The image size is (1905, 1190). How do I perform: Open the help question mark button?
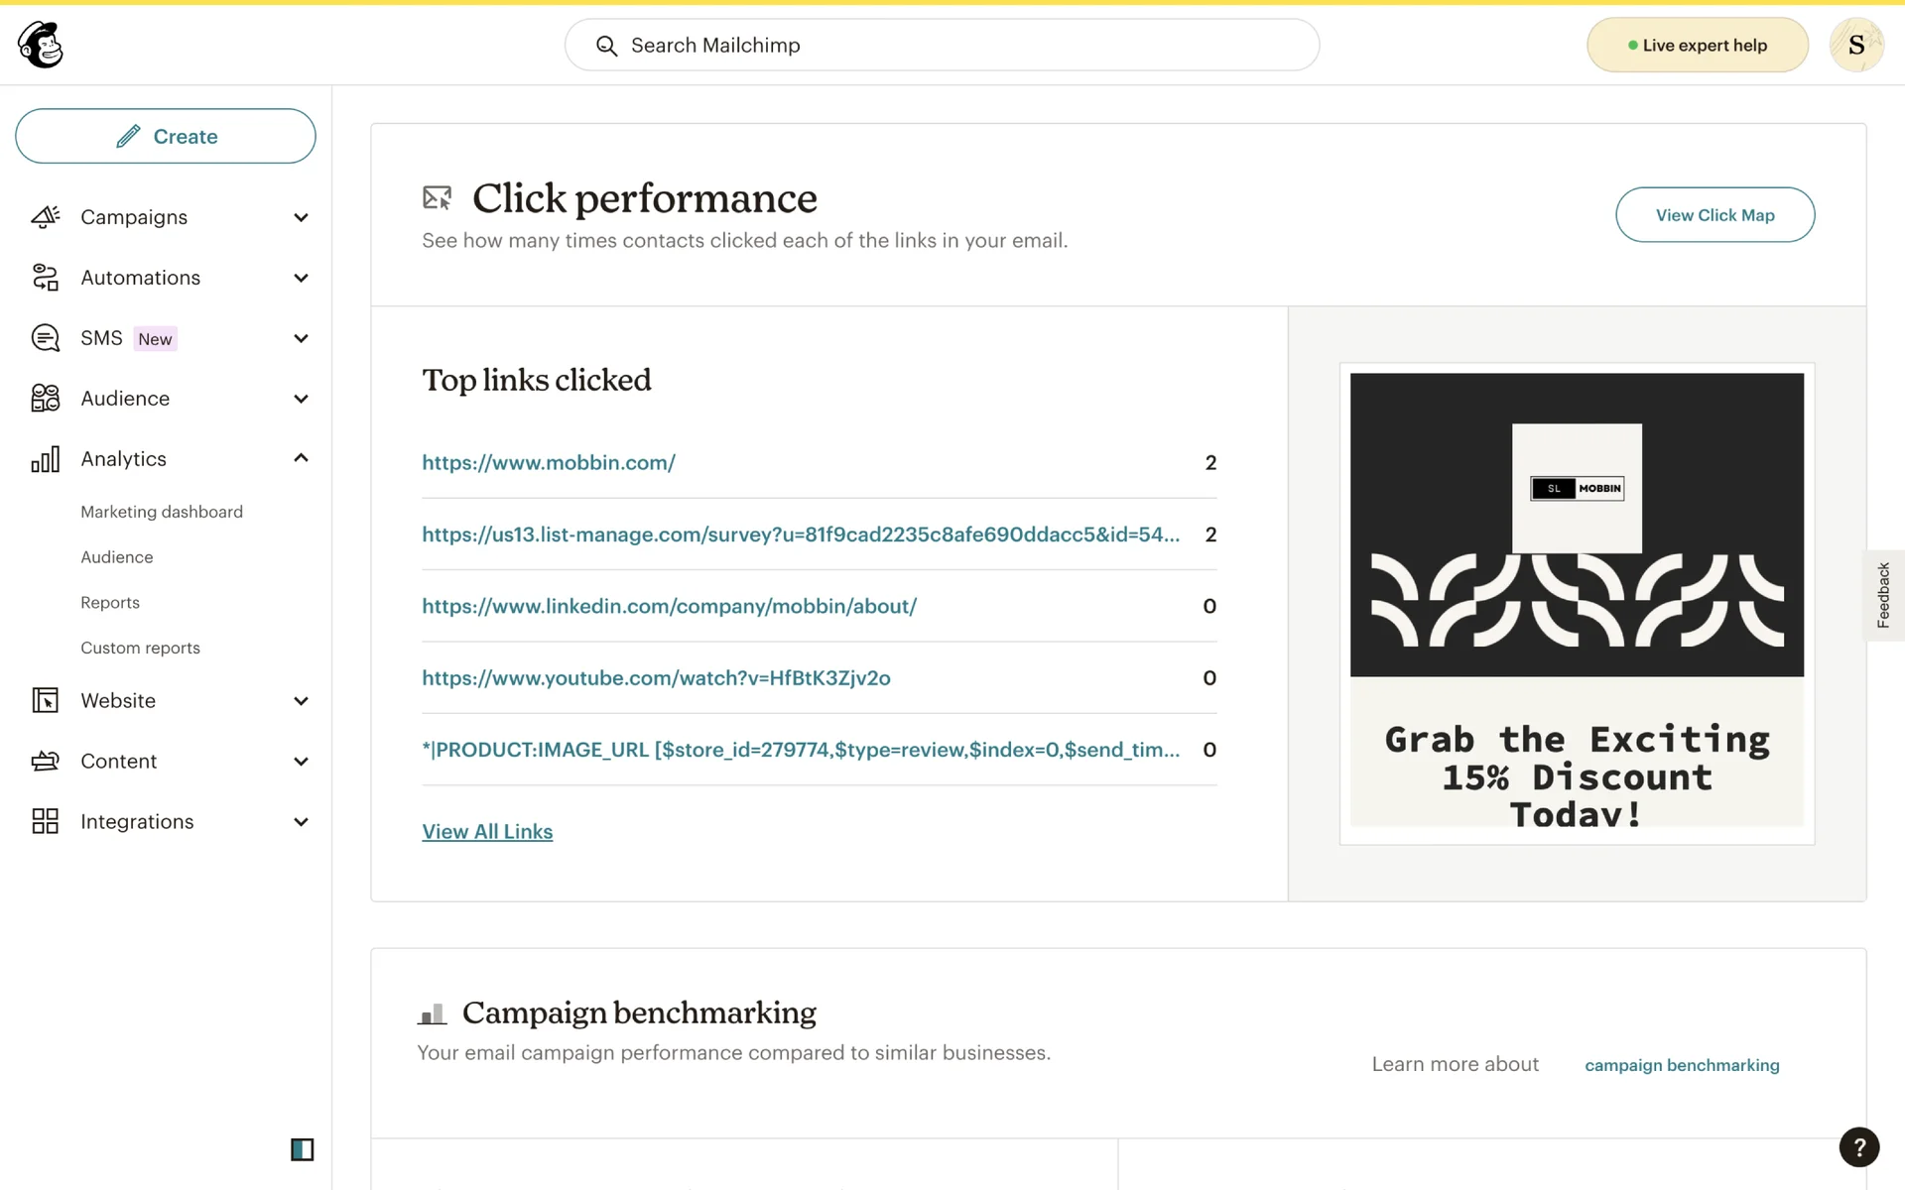pyautogui.click(x=1858, y=1147)
